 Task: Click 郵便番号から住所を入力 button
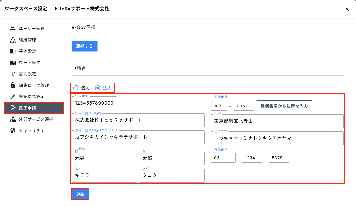coord(284,106)
